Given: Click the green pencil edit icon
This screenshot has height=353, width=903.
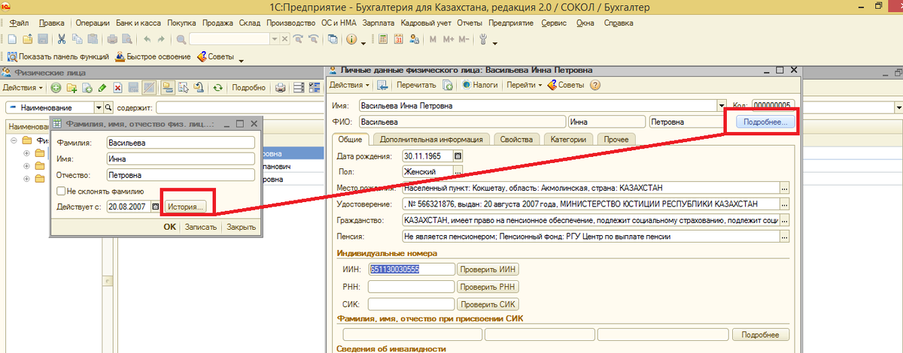Looking at the screenshot, I should pos(102,88).
